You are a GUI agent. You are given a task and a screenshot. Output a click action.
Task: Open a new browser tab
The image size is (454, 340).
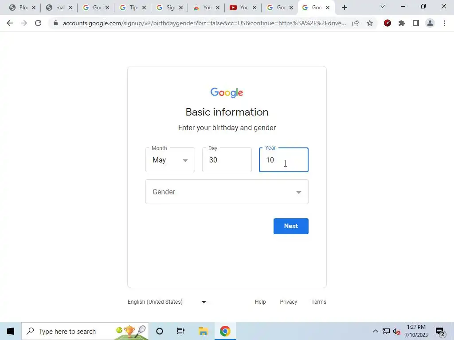click(x=344, y=8)
